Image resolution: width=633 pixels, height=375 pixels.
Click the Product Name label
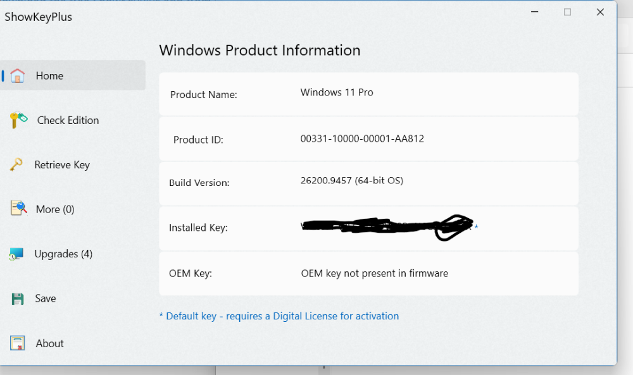point(203,95)
